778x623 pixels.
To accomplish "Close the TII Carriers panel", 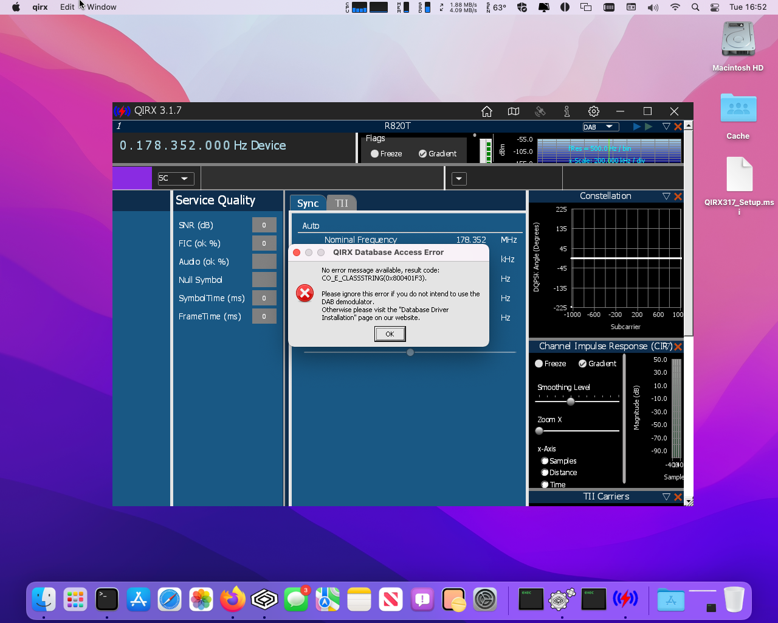I will (x=678, y=497).
